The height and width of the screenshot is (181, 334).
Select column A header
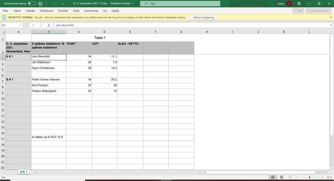pyautogui.click(x=18, y=32)
